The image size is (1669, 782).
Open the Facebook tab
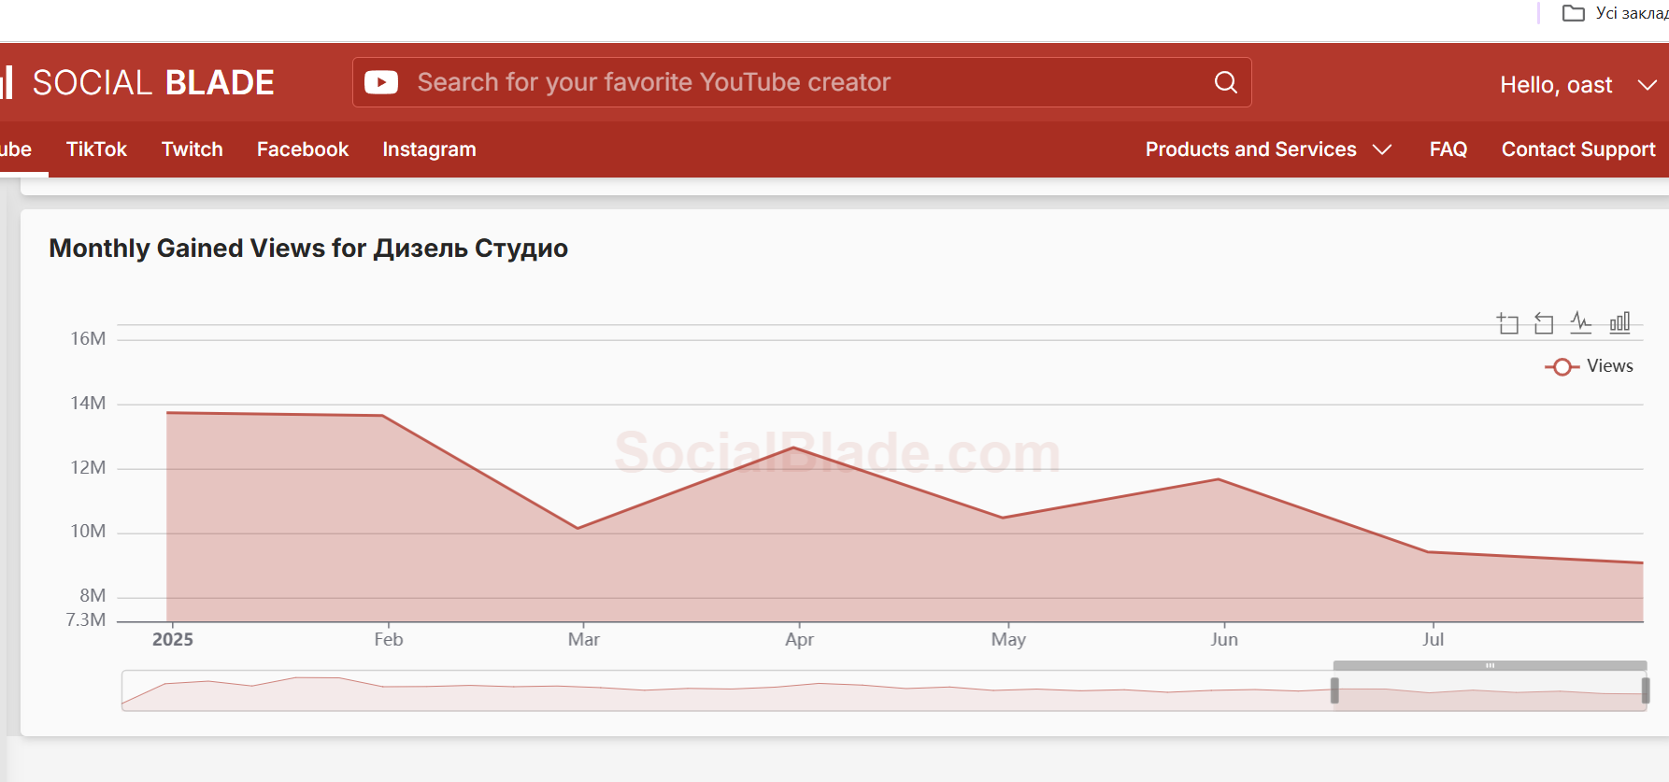pos(303,149)
